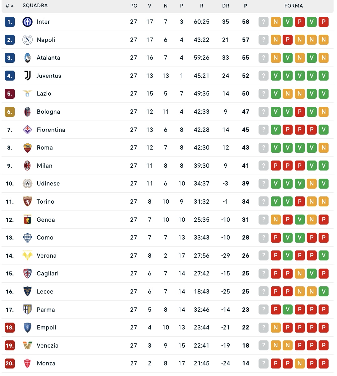The image size is (337, 376).
Task: Click the Verona club crest
Action: [x=28, y=255]
